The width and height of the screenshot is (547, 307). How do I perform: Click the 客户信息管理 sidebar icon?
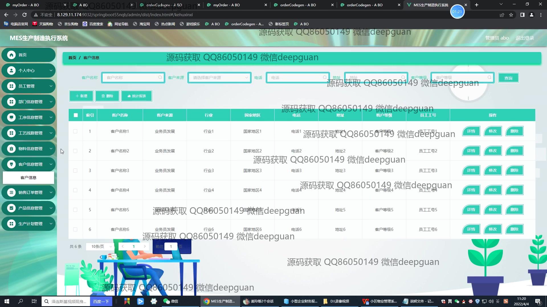click(11, 164)
